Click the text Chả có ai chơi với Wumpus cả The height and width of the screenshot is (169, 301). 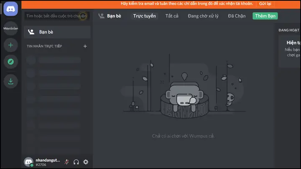pos(184,136)
